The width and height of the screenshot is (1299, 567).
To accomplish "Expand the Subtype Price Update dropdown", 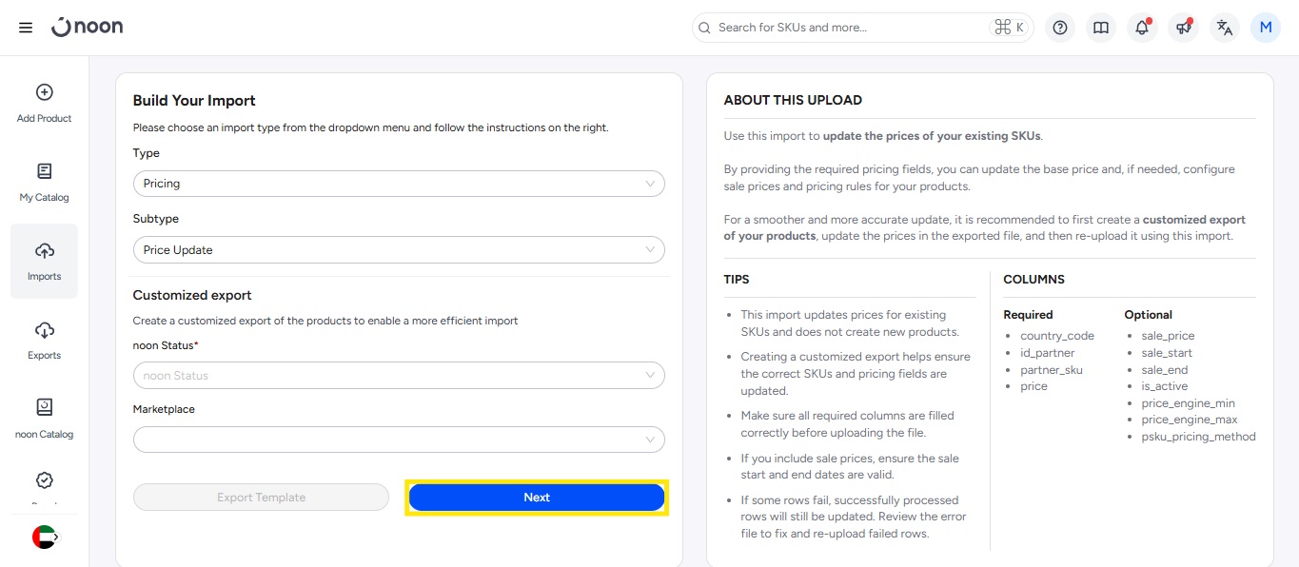I will pyautogui.click(x=399, y=250).
